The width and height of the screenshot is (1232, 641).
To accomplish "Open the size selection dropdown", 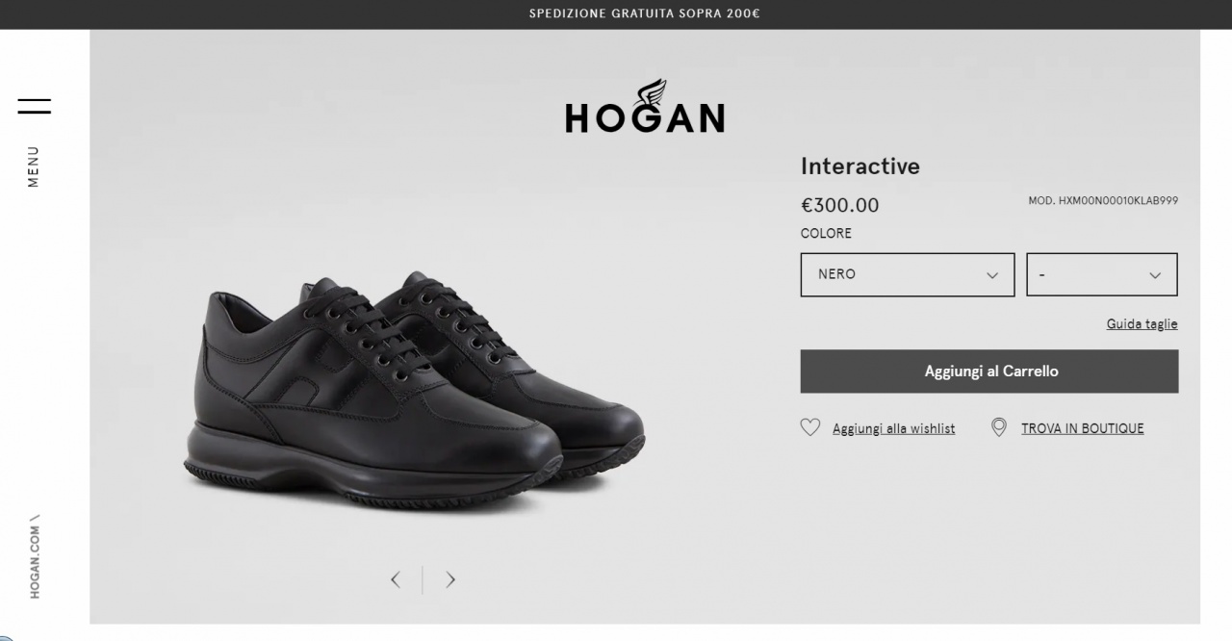I will [x=1101, y=274].
